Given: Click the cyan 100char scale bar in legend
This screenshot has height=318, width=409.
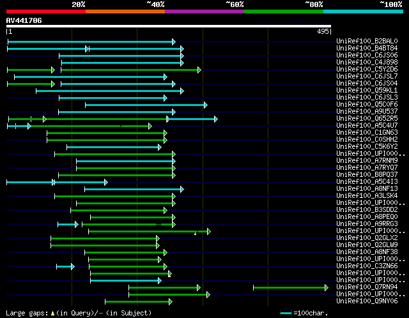Looking at the screenshot, I should [x=286, y=313].
